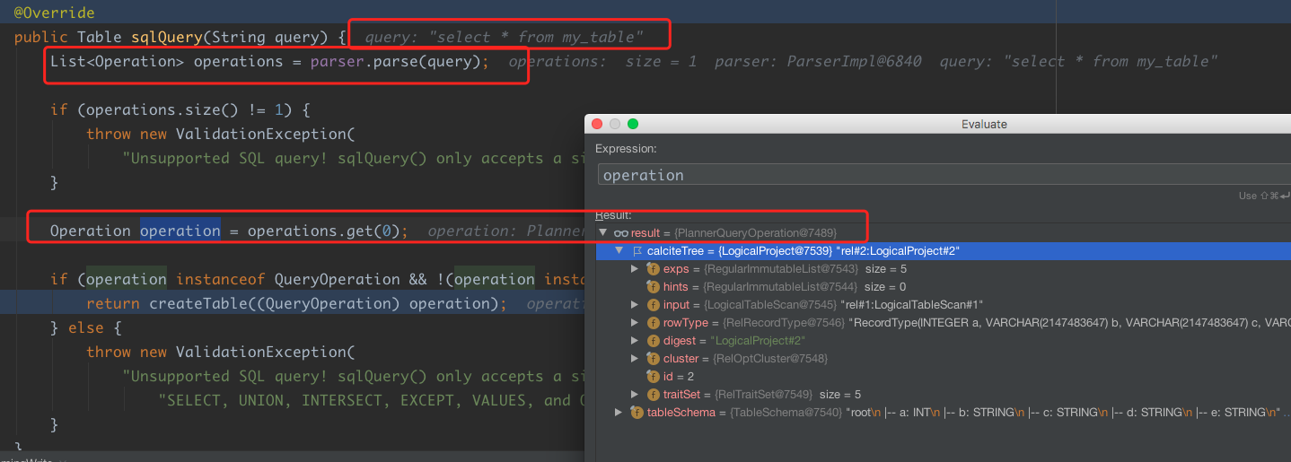Screen dimensions: 1291x462
Task: Click the field icon next to traitSet
Action: [x=654, y=395]
